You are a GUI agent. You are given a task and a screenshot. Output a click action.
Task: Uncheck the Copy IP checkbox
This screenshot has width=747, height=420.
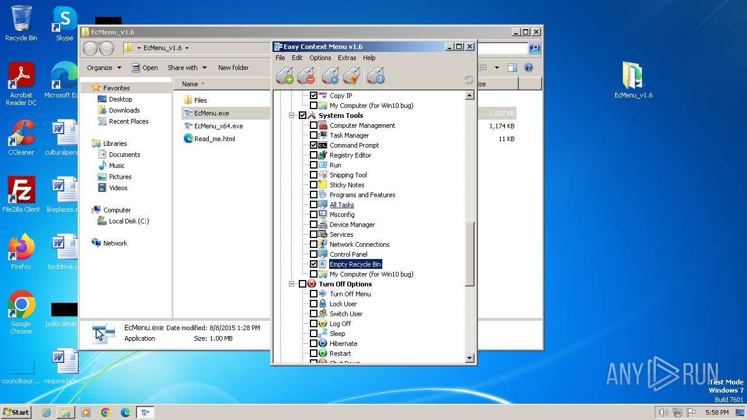pyautogui.click(x=313, y=96)
